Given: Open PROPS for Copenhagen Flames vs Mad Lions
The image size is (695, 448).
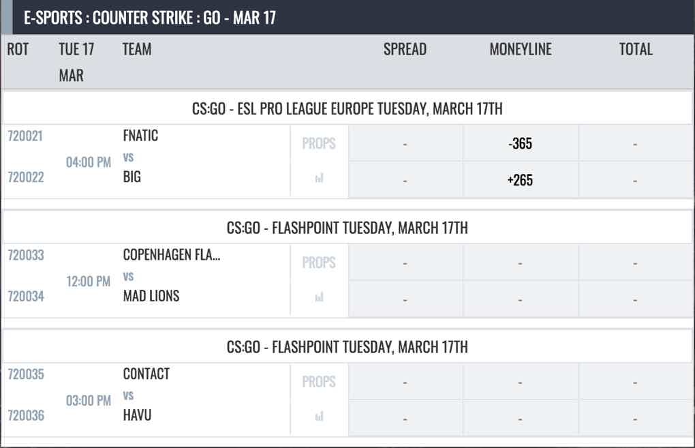Looking at the screenshot, I should [319, 263].
